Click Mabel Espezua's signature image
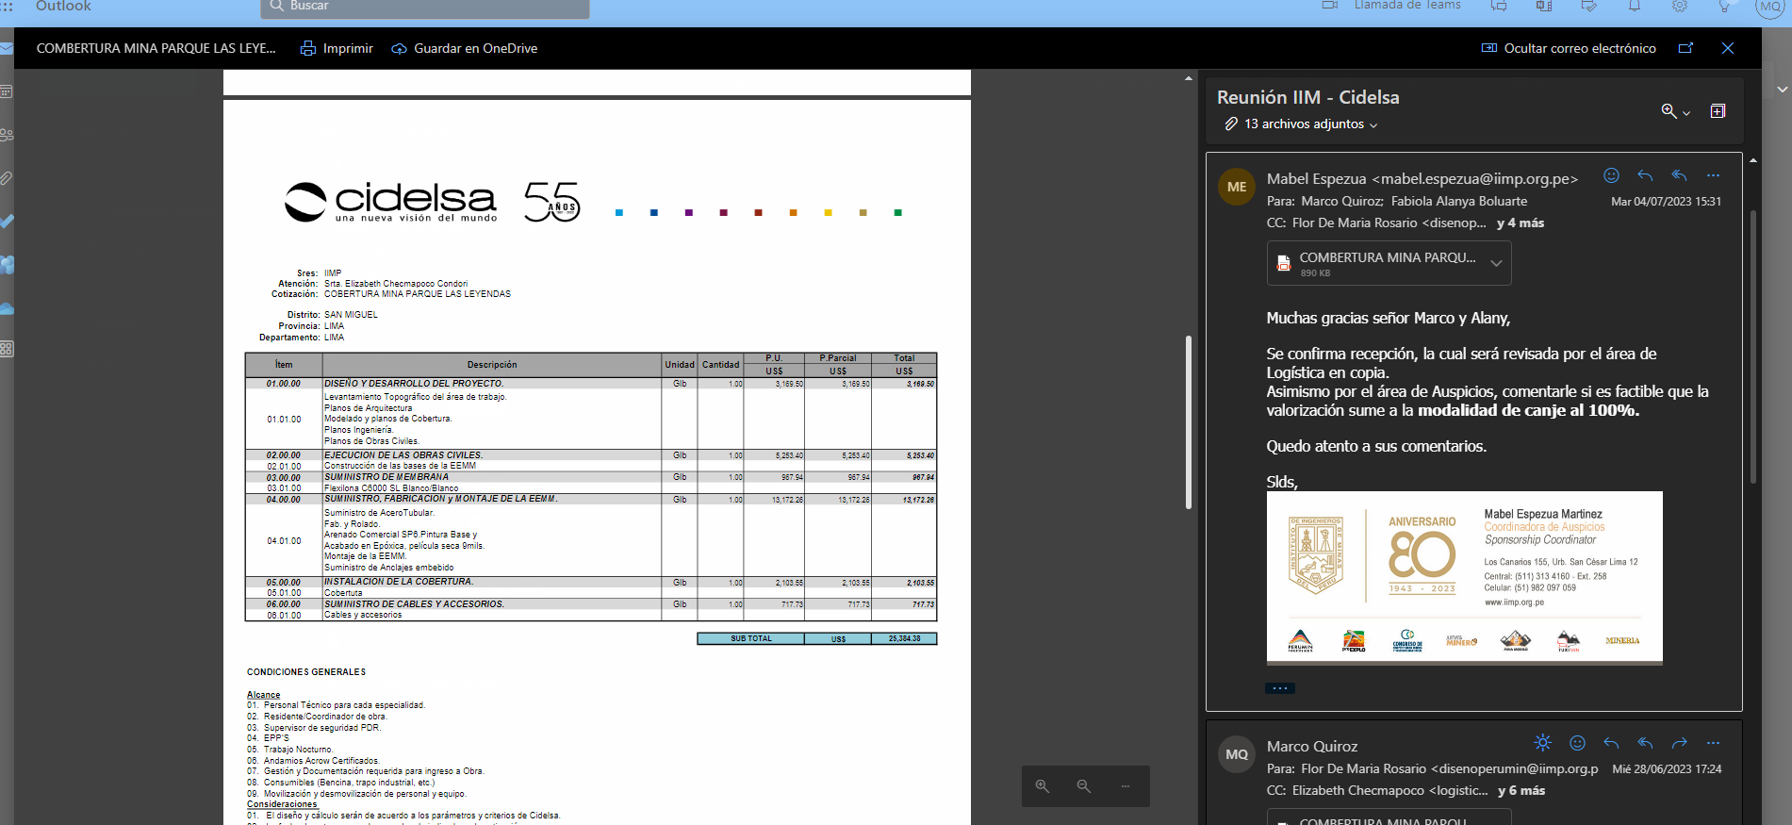 pyautogui.click(x=1464, y=577)
